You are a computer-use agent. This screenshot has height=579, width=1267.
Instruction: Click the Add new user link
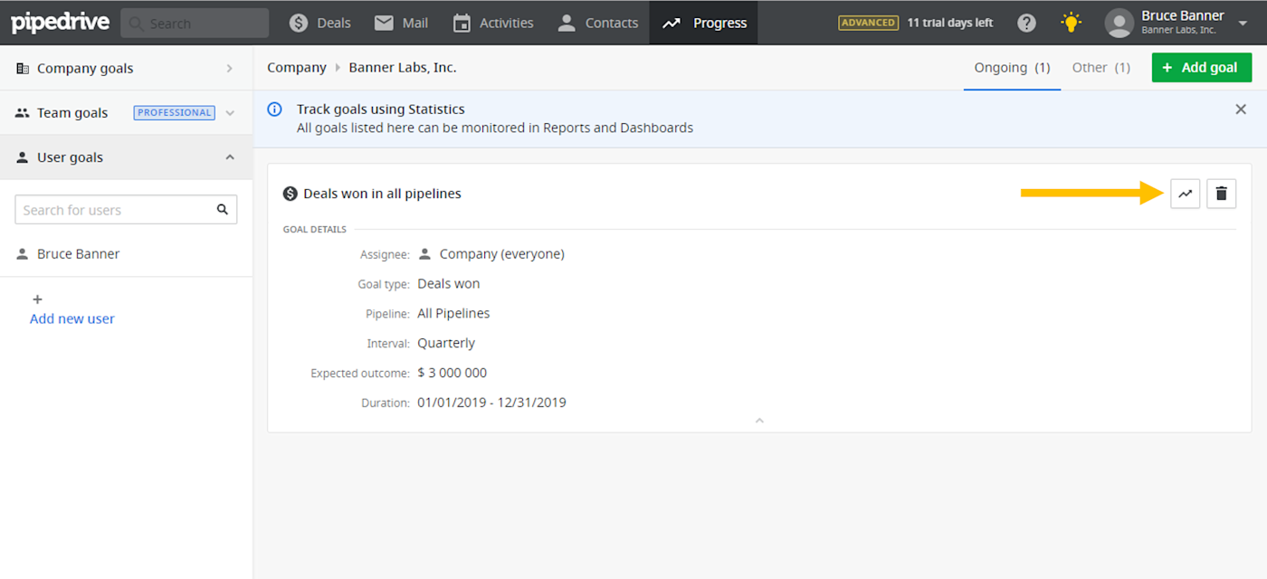tap(72, 318)
